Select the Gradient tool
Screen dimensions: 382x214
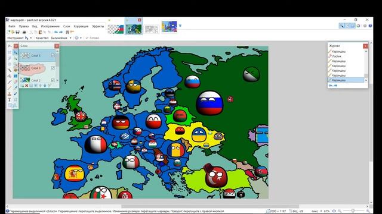[16, 76]
